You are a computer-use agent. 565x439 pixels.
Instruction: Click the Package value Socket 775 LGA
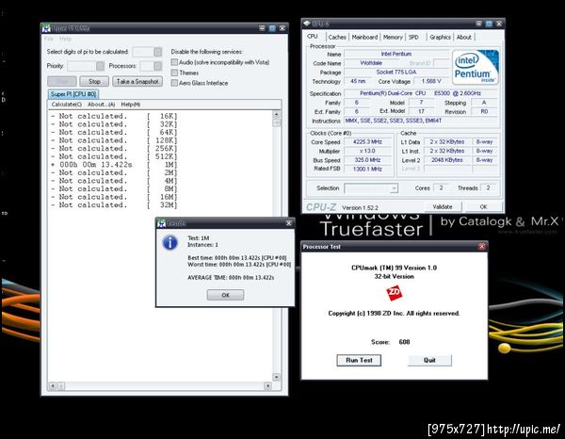396,73
